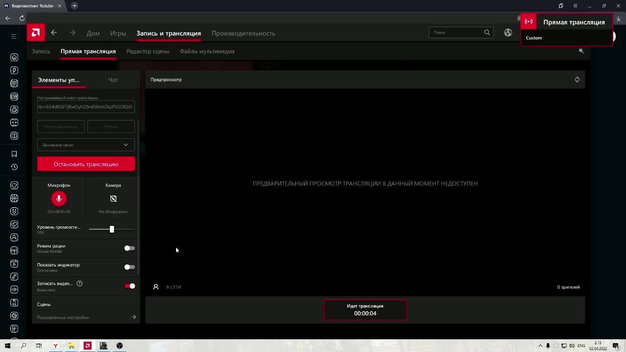Click the taskbar volume speaker icon

(x=572, y=346)
